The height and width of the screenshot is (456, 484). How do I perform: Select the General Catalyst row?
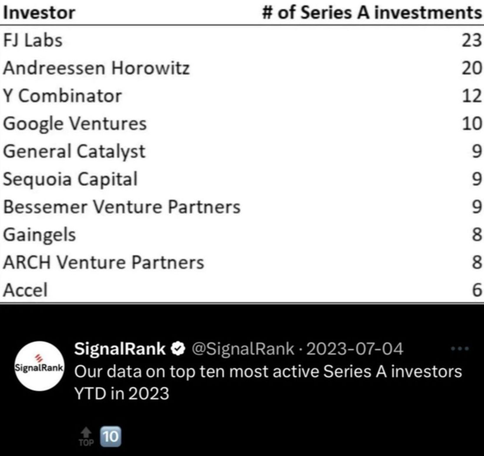click(x=242, y=151)
